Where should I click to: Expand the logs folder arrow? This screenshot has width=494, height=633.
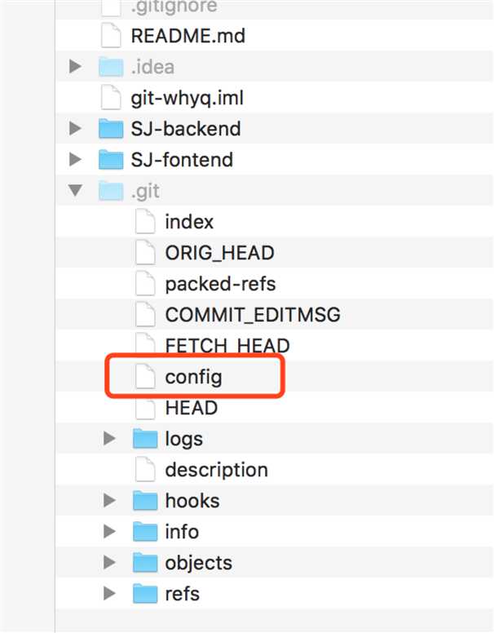[110, 439]
